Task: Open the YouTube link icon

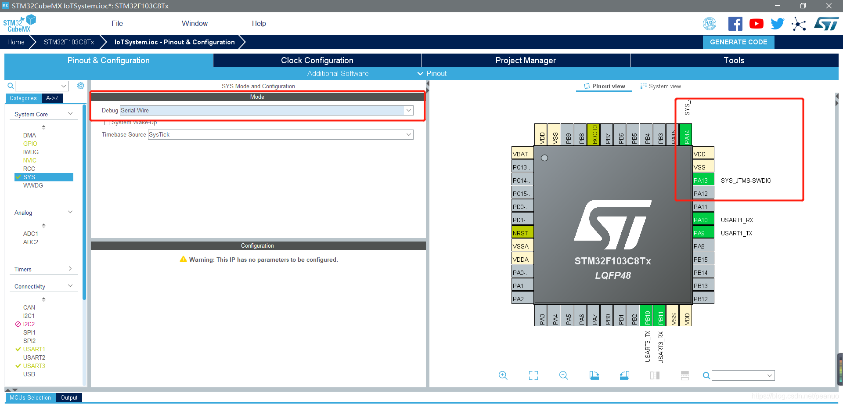Action: (756, 24)
